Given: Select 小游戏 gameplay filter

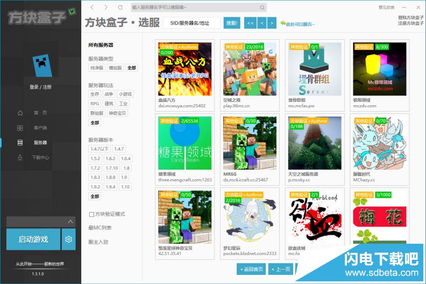Looking at the screenshot, I should tap(125, 94).
